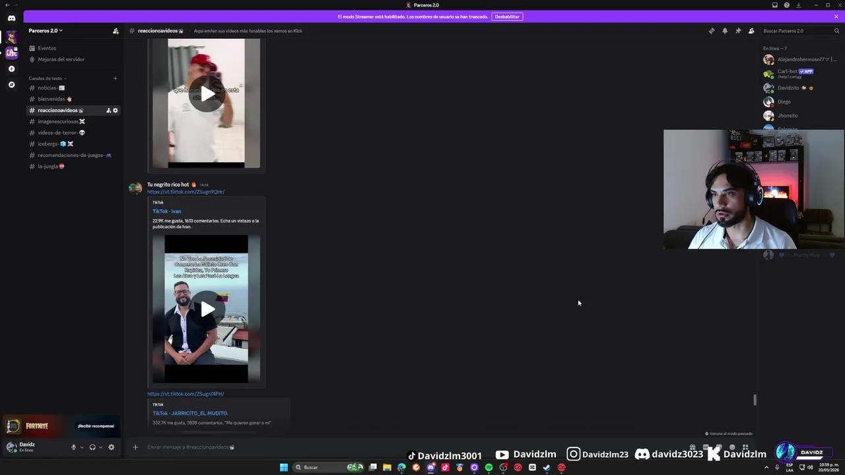The width and height of the screenshot is (845, 475).
Task: Open user settings gear icon
Action: (x=111, y=447)
